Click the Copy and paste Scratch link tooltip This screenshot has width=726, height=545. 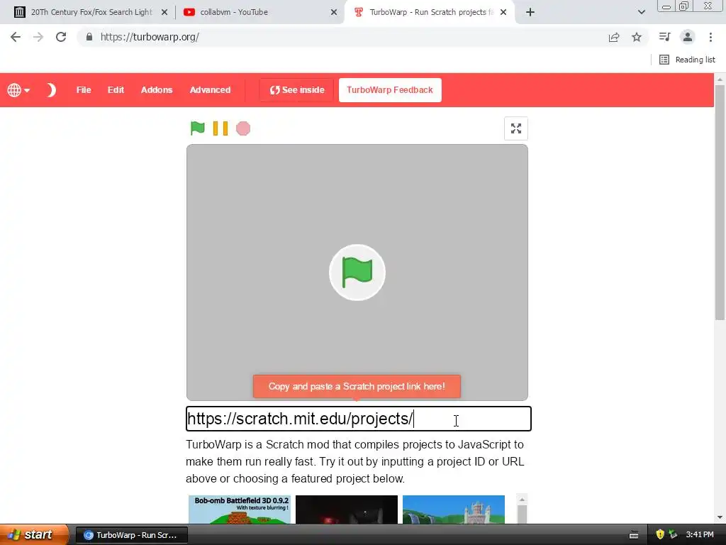coord(357,387)
